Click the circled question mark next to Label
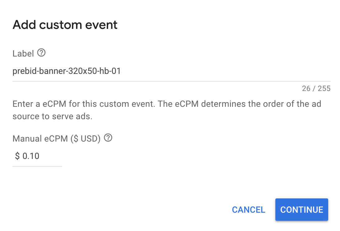This screenshot has width=340, height=231. tap(41, 53)
